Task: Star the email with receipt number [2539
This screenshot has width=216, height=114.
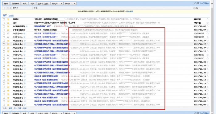Action: point(208,62)
